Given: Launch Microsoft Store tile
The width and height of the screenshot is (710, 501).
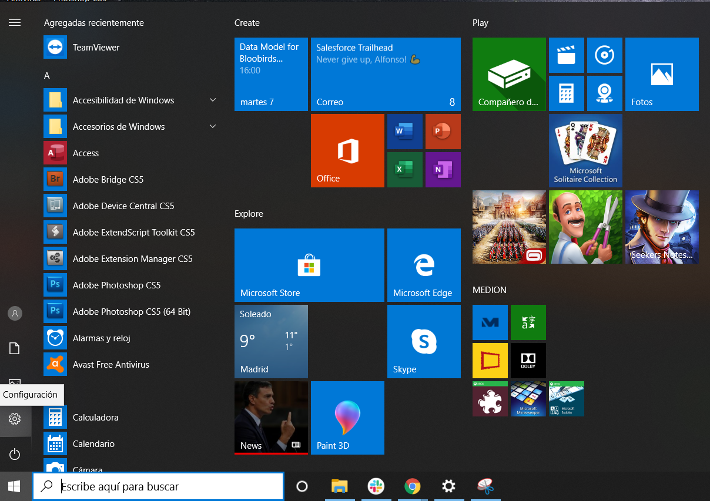Looking at the screenshot, I should pos(309,265).
